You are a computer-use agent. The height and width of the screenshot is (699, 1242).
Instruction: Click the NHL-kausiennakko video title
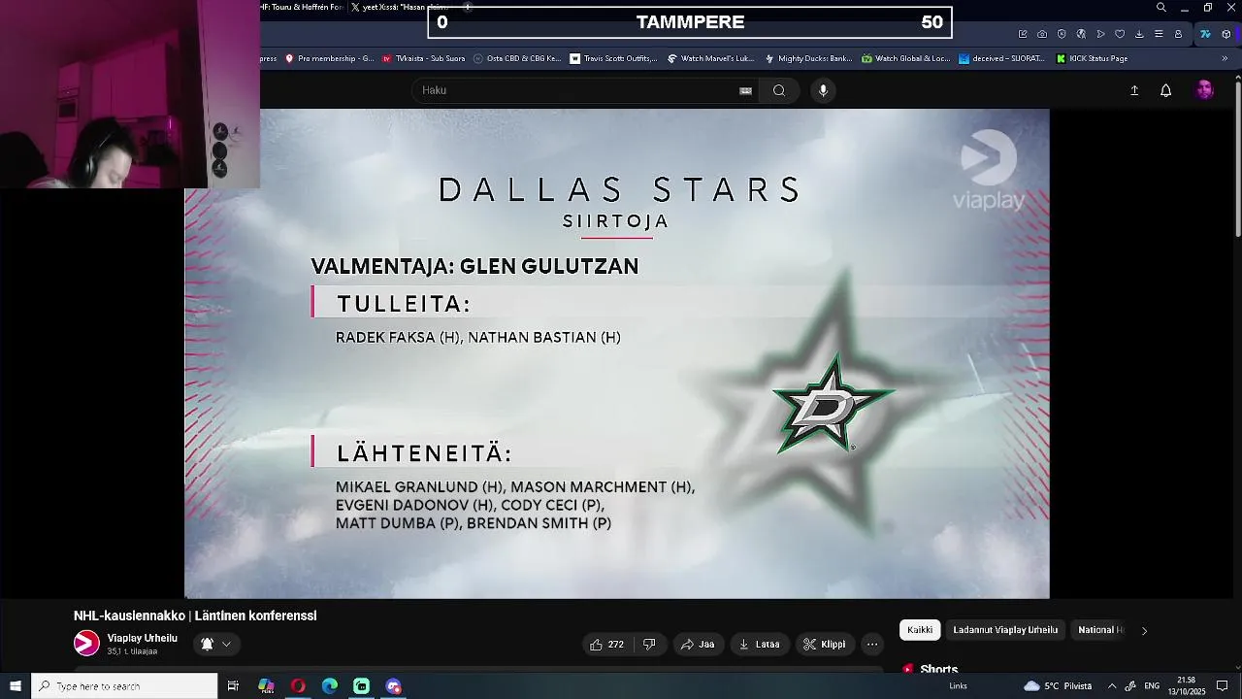(x=195, y=616)
